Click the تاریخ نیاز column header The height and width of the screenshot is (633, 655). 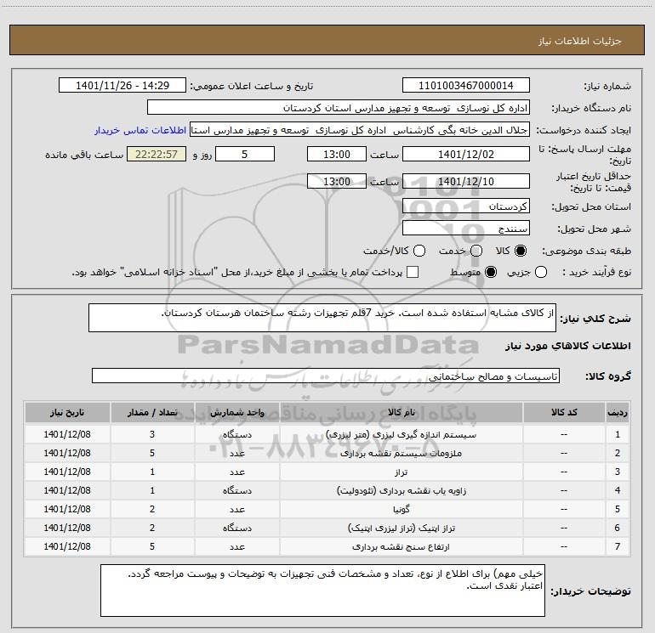(67, 413)
